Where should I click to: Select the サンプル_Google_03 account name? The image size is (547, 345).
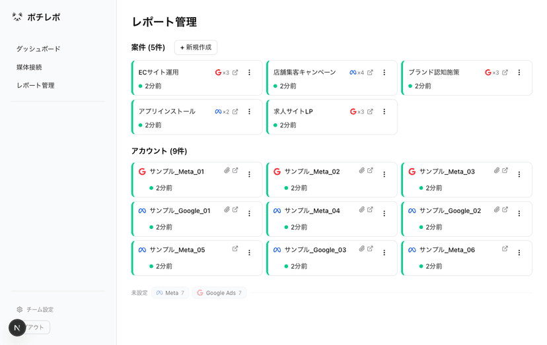pos(315,250)
